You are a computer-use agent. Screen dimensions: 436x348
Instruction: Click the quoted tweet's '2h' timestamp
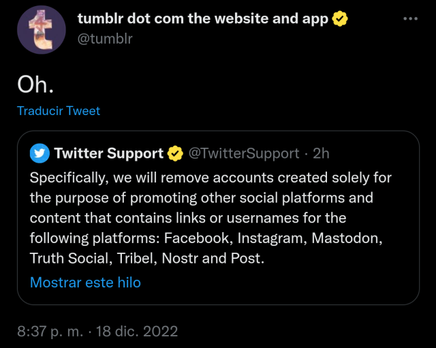click(321, 153)
